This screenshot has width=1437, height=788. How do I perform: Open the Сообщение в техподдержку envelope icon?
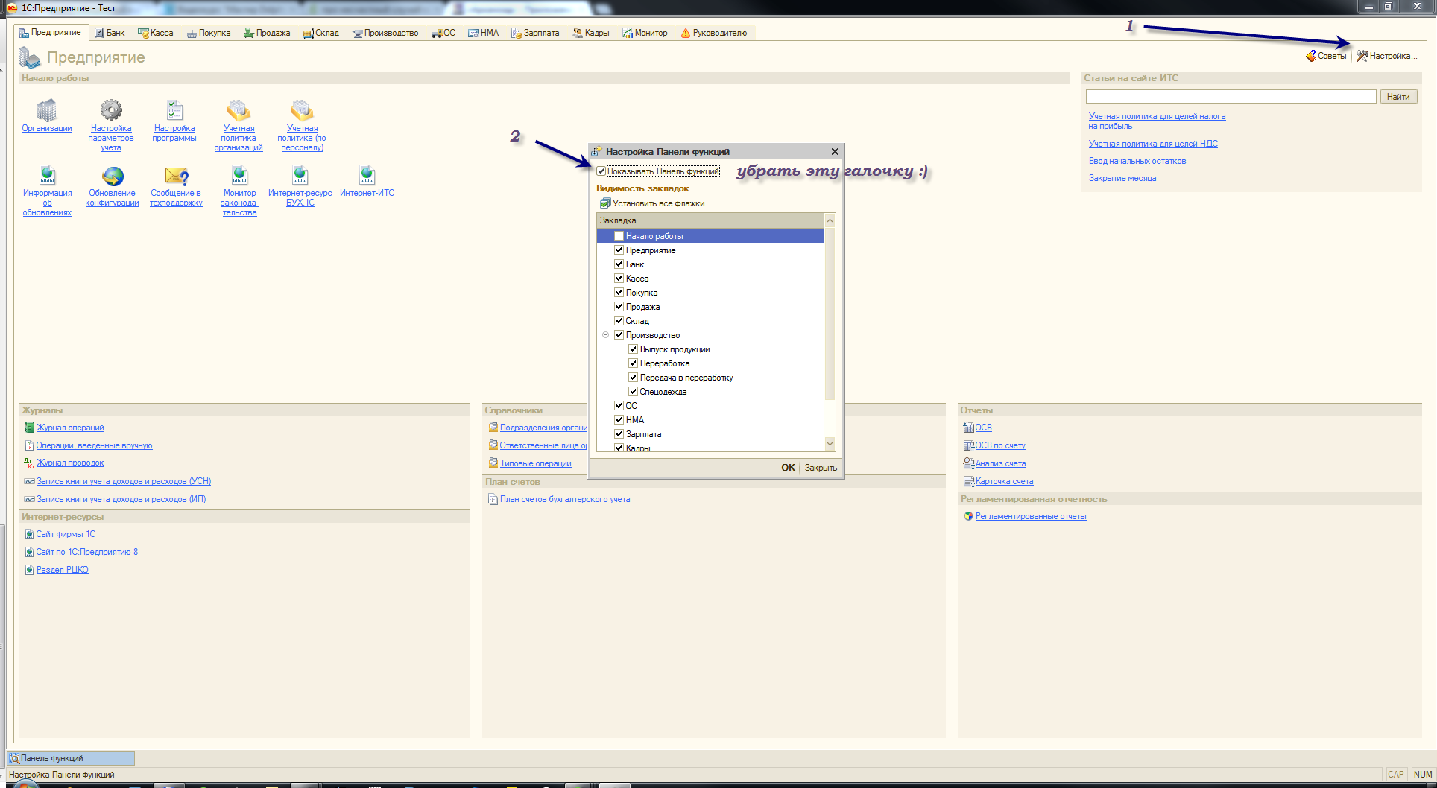click(x=176, y=176)
